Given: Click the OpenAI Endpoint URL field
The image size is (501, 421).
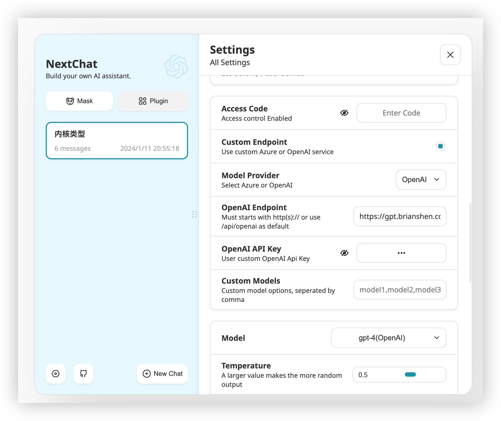Looking at the screenshot, I should tap(400, 216).
